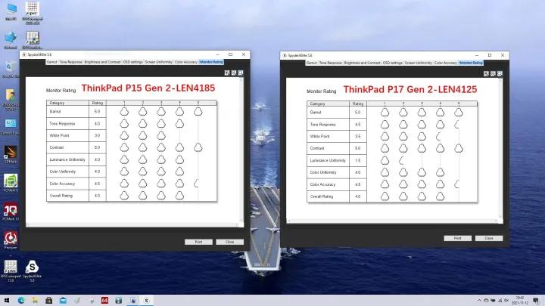This screenshot has width=545, height=306.
Task: Open the red 64 taskbar app
Action: [x=104, y=301]
